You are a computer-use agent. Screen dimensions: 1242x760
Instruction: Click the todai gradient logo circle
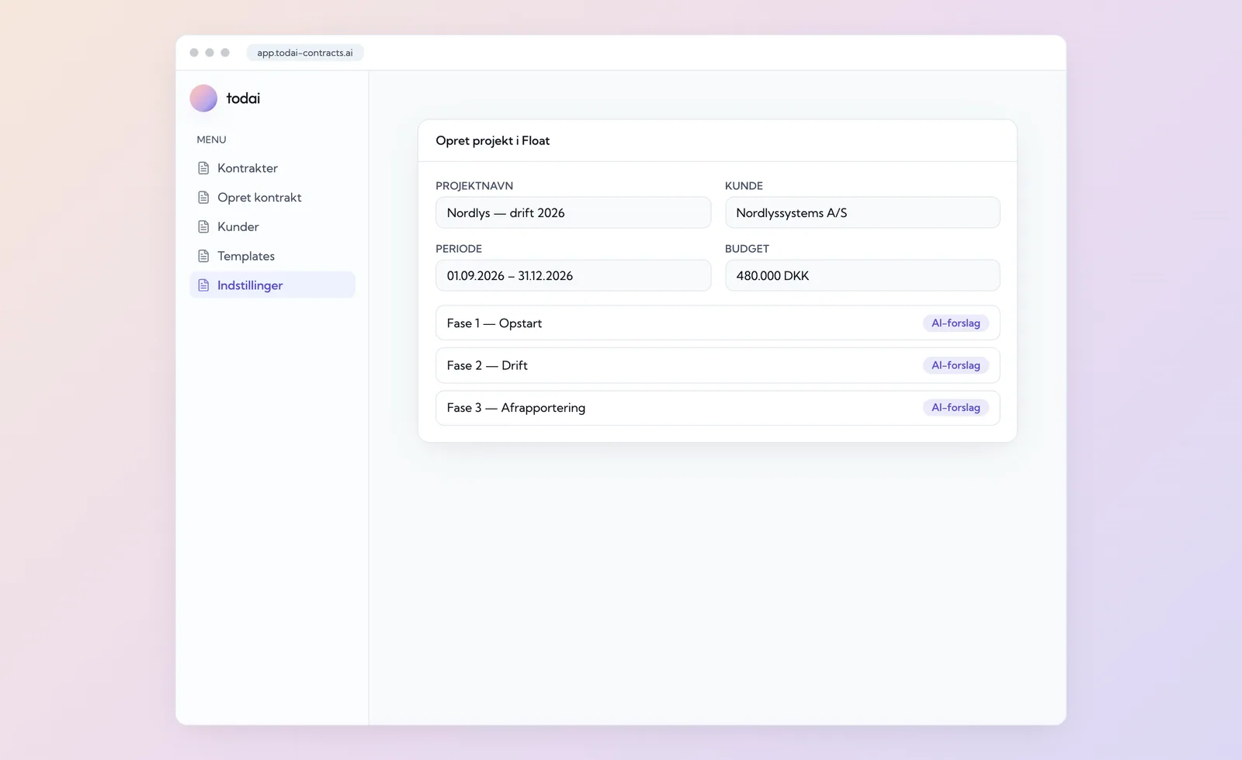(203, 98)
